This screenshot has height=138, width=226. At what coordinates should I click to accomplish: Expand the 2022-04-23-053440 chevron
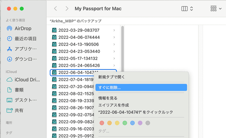(114, 51)
